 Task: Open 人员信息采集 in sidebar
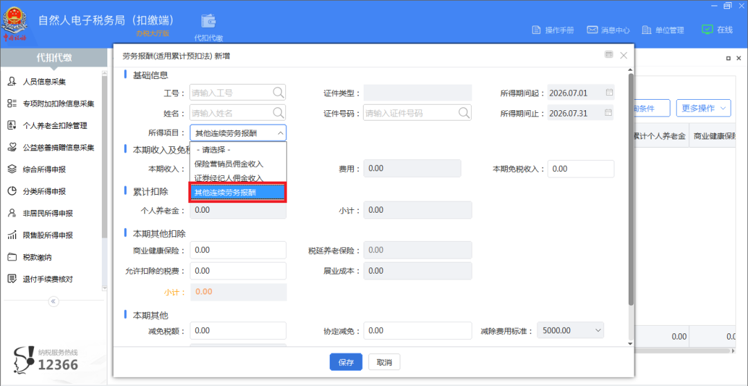click(x=44, y=82)
